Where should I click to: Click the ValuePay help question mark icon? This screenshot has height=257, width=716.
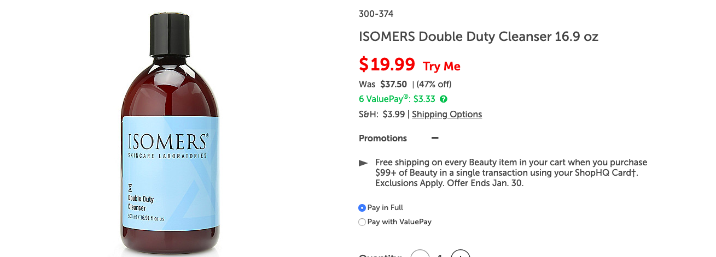444,99
